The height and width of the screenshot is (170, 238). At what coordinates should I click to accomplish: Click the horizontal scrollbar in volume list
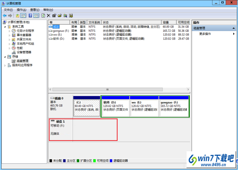[108, 90]
